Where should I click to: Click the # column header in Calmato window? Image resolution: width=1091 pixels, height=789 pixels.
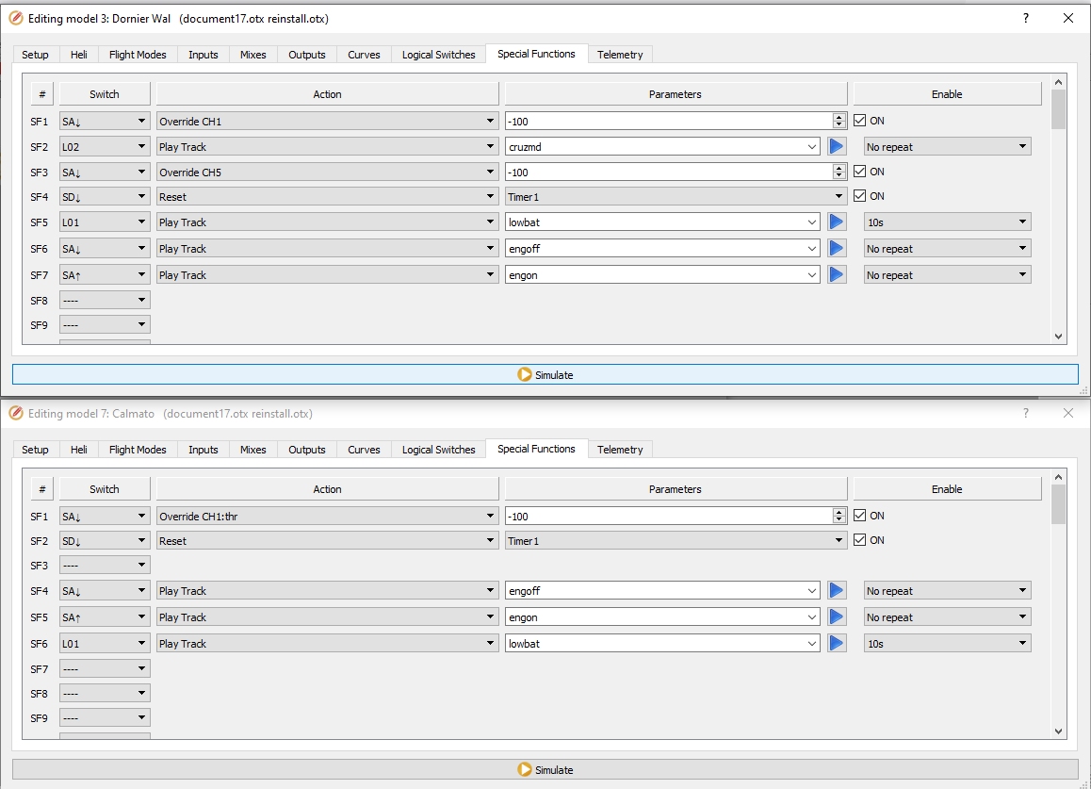coord(41,489)
